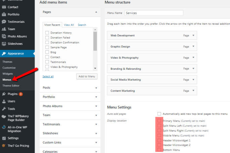Click the Add to Menu button
Screen dimensions: 230x153
[x=87, y=76]
